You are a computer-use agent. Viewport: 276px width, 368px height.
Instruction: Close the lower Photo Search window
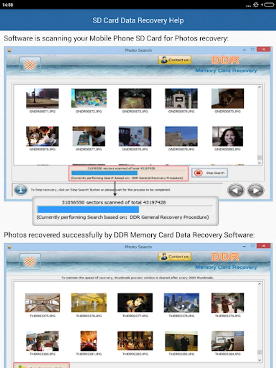tap(263, 246)
